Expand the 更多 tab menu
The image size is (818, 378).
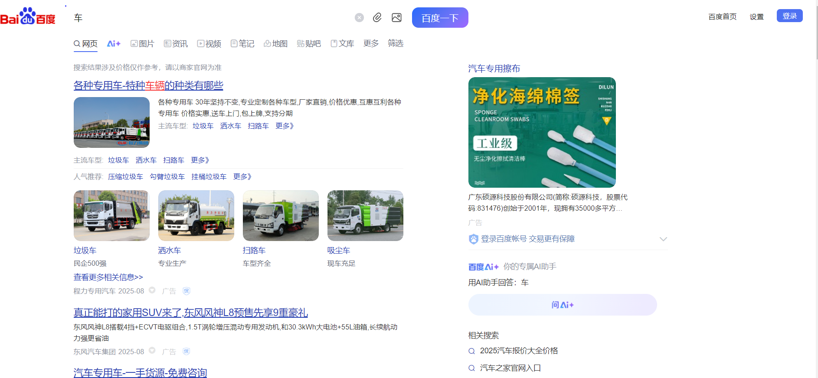point(371,43)
